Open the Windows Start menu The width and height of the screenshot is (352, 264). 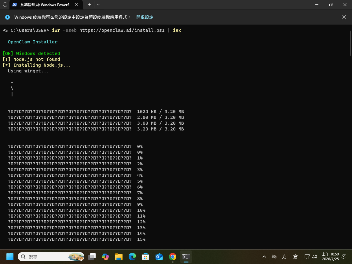10,257
